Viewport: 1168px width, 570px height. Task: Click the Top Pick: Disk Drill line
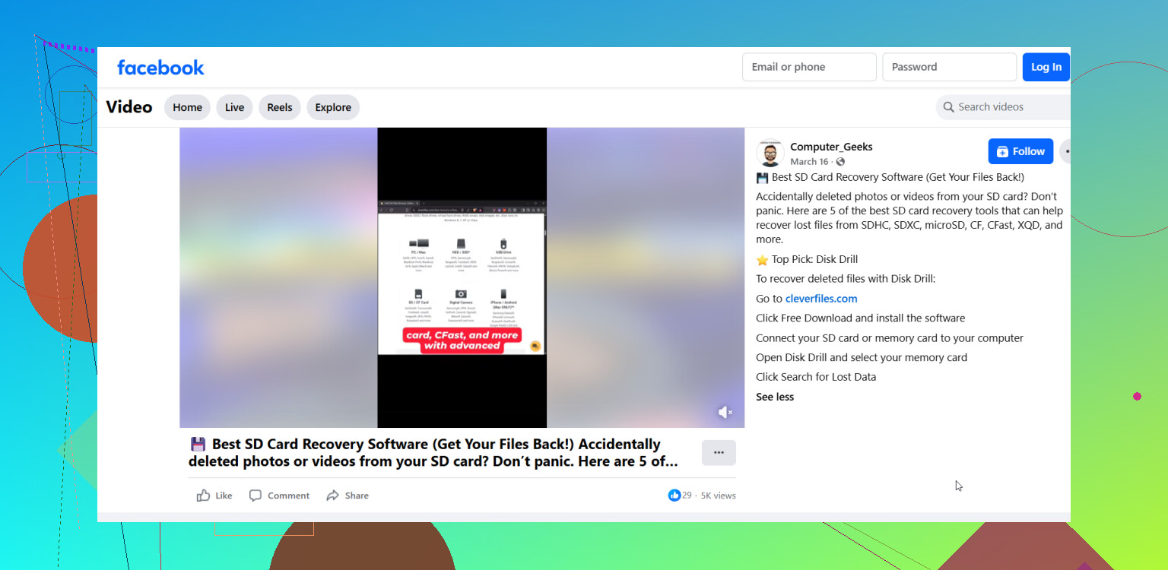pyautogui.click(x=807, y=259)
